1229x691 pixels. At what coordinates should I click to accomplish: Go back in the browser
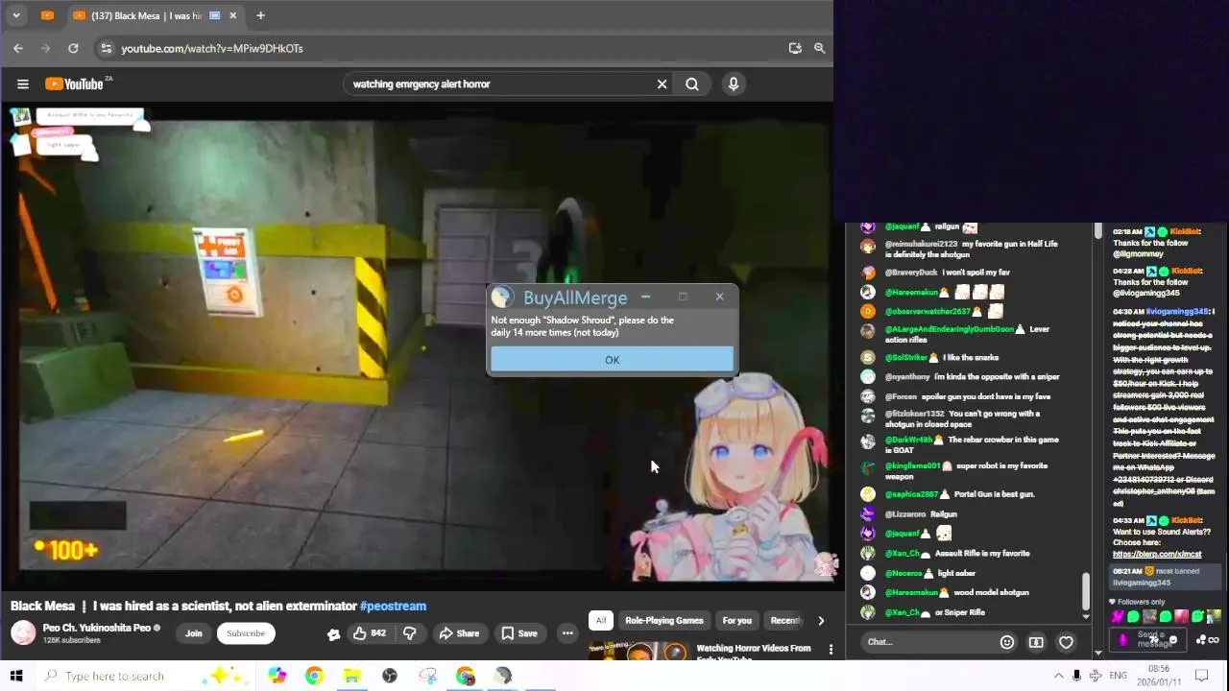pyautogui.click(x=18, y=48)
